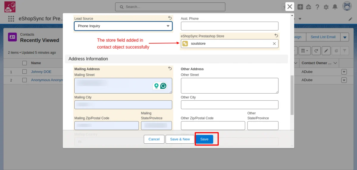Click the first ADube owner cell
Viewport: 357px width, 170px height.
pyautogui.click(x=307, y=72)
